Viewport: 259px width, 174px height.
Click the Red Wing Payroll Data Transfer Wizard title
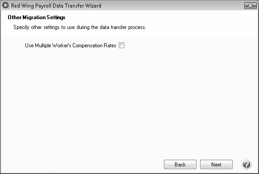pos(56,6)
